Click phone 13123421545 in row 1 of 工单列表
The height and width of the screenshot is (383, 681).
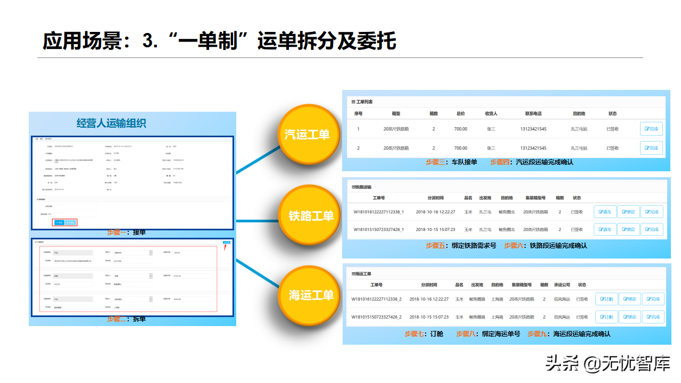pyautogui.click(x=533, y=129)
